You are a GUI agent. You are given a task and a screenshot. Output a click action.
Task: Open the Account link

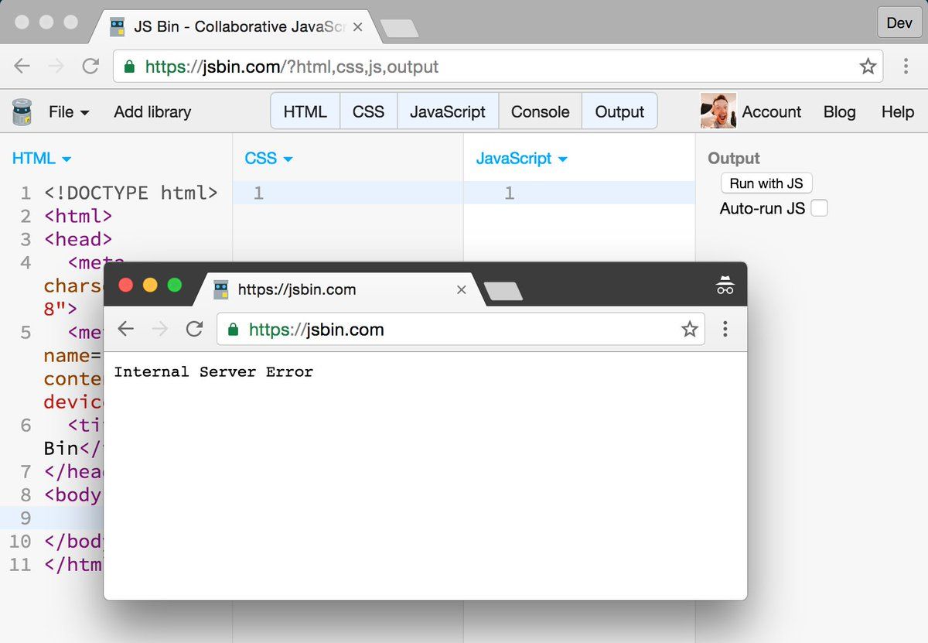[x=771, y=111]
